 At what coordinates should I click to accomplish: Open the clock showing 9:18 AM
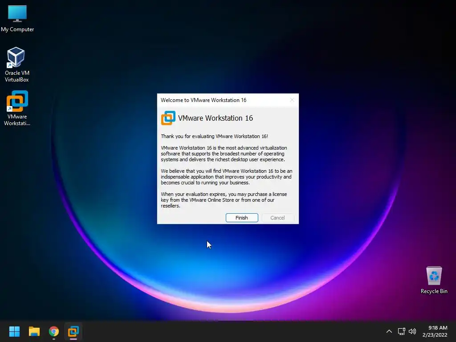(x=435, y=331)
